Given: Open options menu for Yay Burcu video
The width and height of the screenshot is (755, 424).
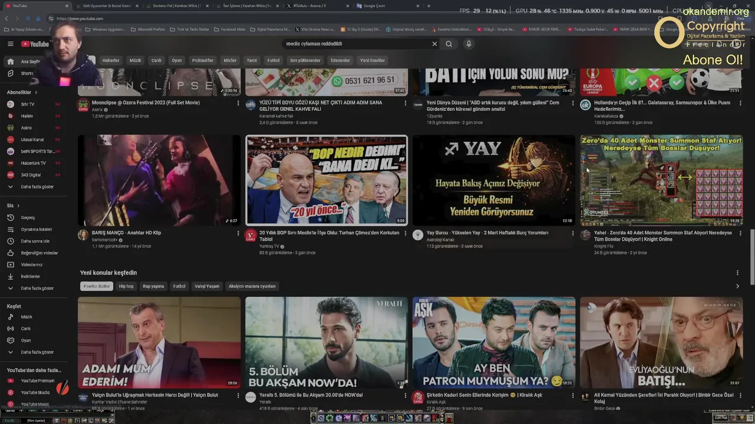Looking at the screenshot, I should (573, 233).
